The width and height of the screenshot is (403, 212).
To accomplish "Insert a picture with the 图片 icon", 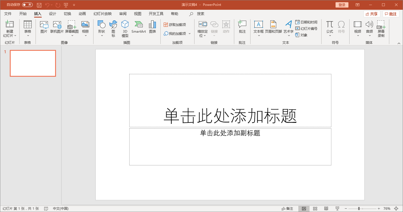I will point(44,27).
